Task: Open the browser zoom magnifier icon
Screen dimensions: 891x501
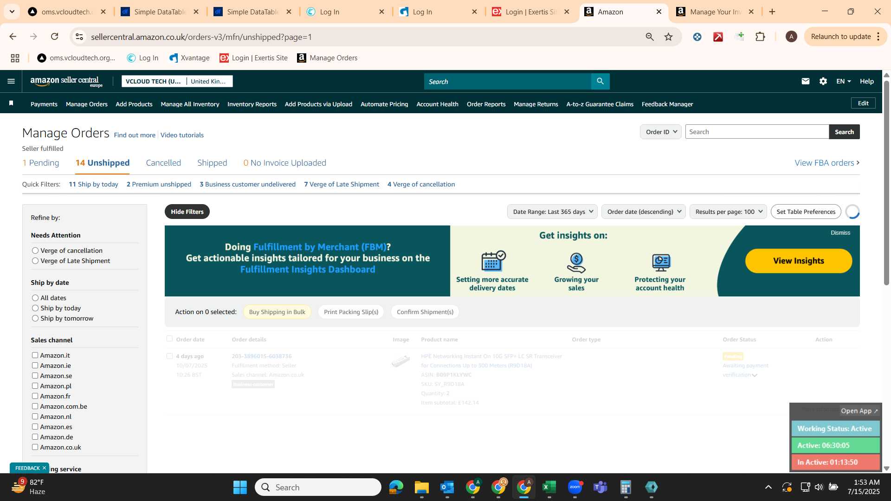Action: pos(650,37)
